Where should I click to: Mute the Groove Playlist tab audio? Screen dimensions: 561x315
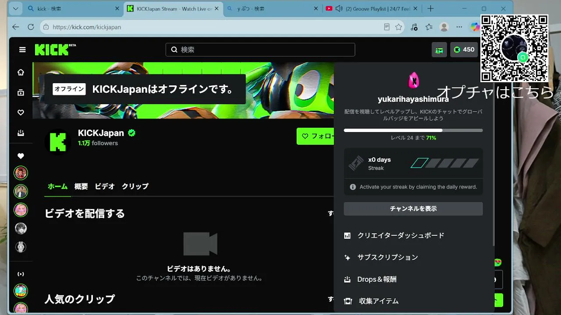click(x=339, y=9)
